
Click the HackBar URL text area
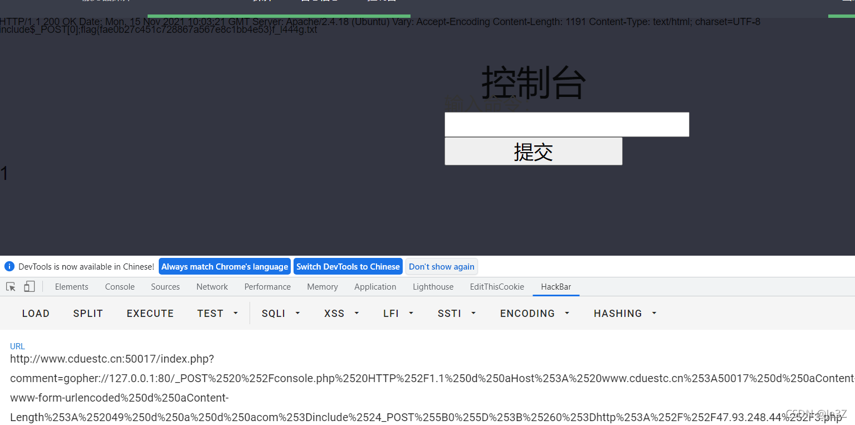(x=428, y=388)
